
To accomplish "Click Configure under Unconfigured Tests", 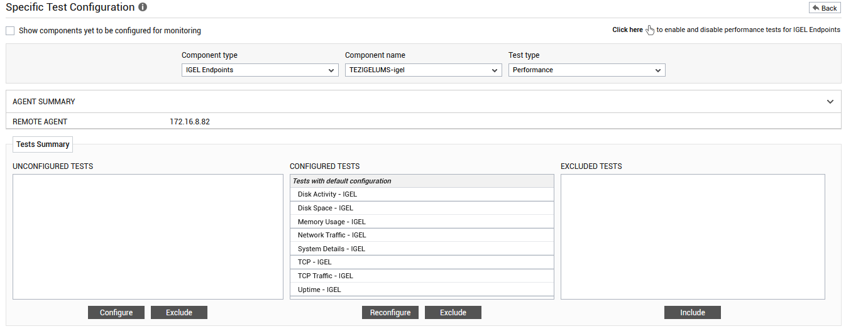I will click(x=116, y=313).
